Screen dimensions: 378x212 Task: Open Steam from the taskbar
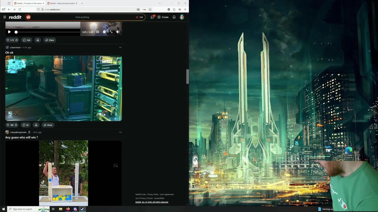(x=82, y=209)
